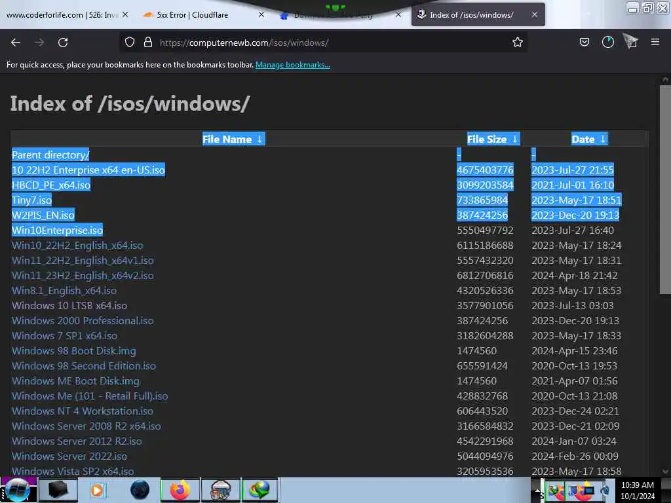Download Windows 2000 Professional.iso
671x503 pixels.
[83, 321]
